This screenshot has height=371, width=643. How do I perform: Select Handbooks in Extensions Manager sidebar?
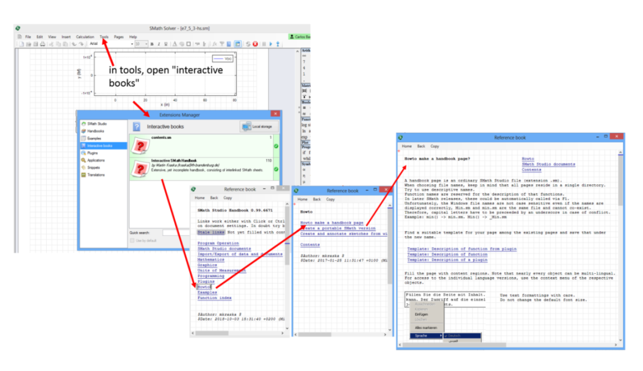tap(95, 131)
